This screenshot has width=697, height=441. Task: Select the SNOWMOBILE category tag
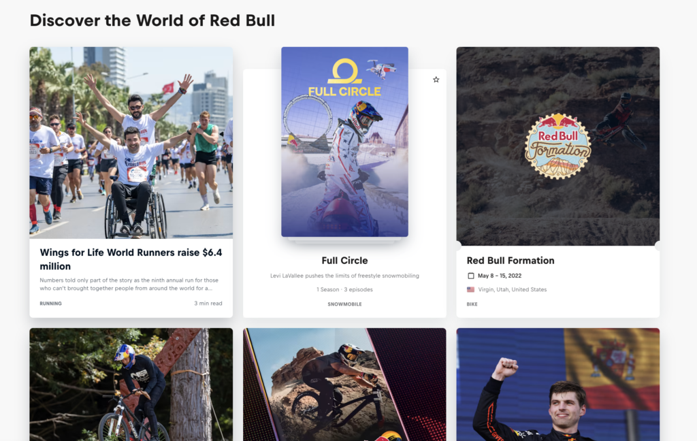tap(344, 304)
